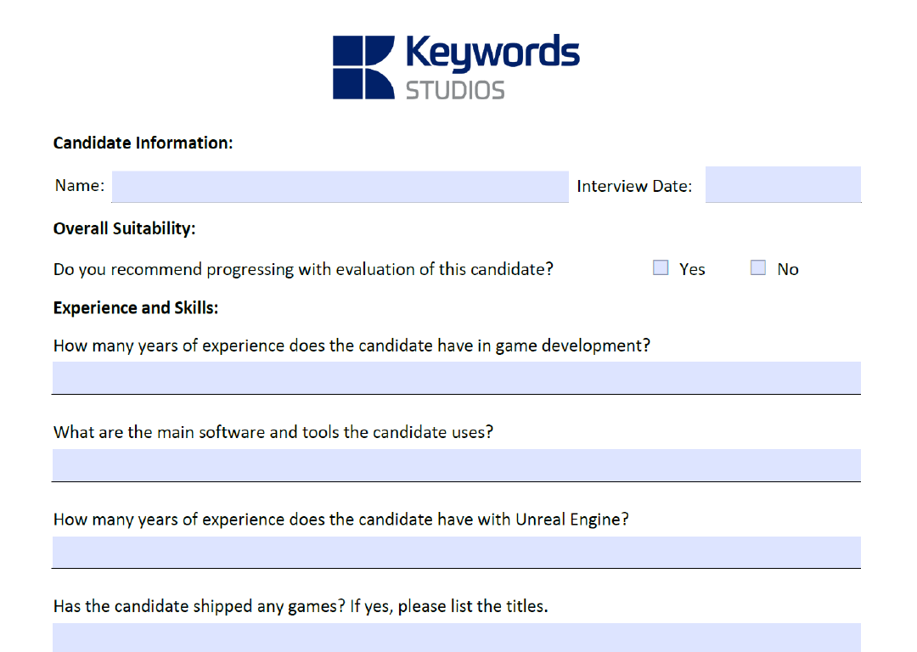The image size is (917, 652).
Task: Click the "STUDIOS" text under the logo
Action: pyautogui.click(x=455, y=90)
